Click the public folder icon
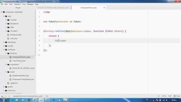181x102 pixels. tap(6, 87)
